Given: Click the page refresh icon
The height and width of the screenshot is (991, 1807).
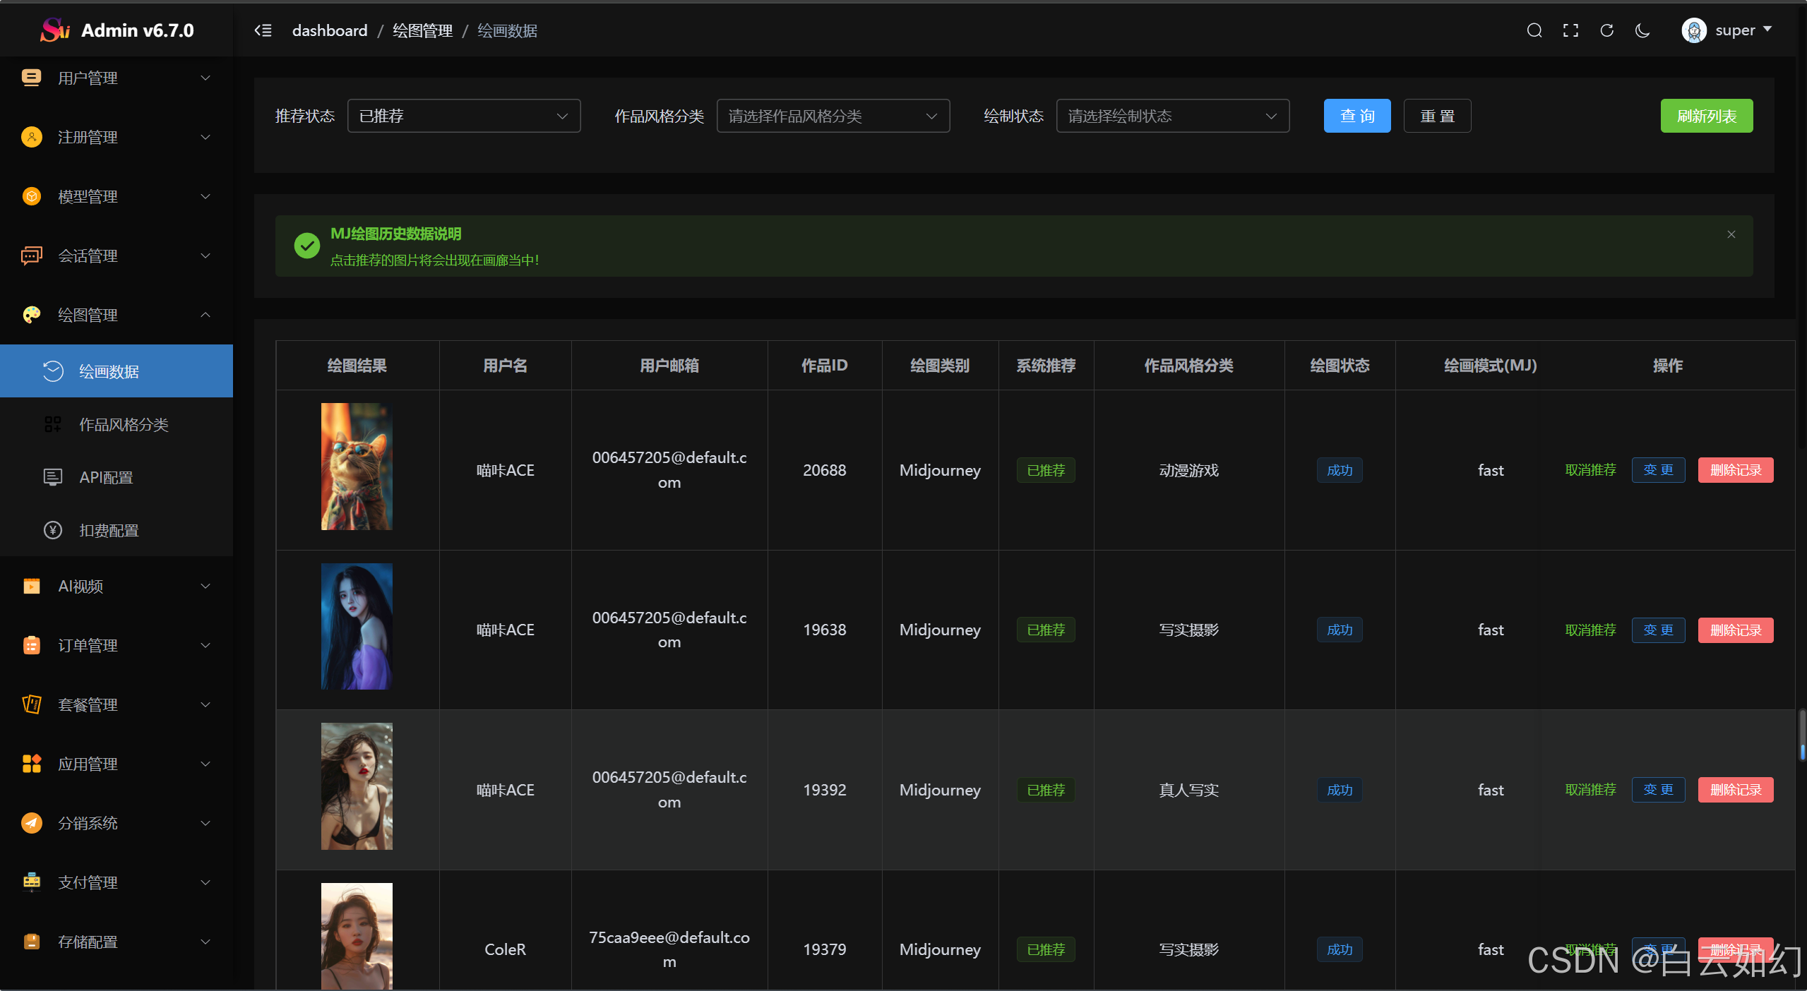Looking at the screenshot, I should [1606, 30].
